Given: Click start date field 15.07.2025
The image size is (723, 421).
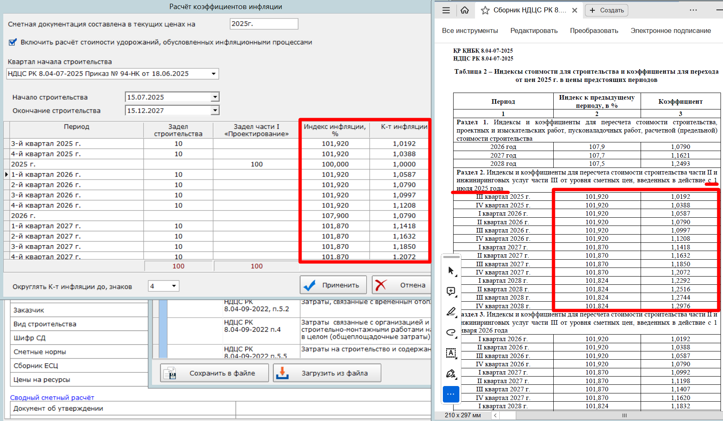Looking at the screenshot, I should coord(168,97).
